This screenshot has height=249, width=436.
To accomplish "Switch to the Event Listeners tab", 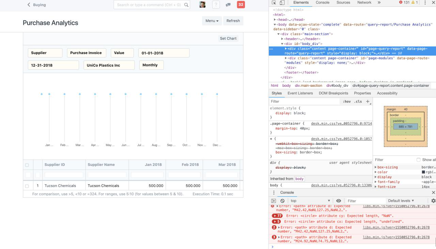I will point(300,93).
